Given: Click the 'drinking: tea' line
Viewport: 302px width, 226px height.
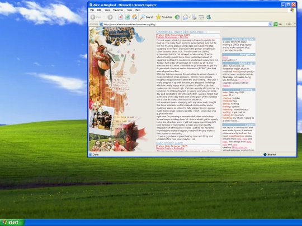Looking at the screenshot, I should click(229, 101).
